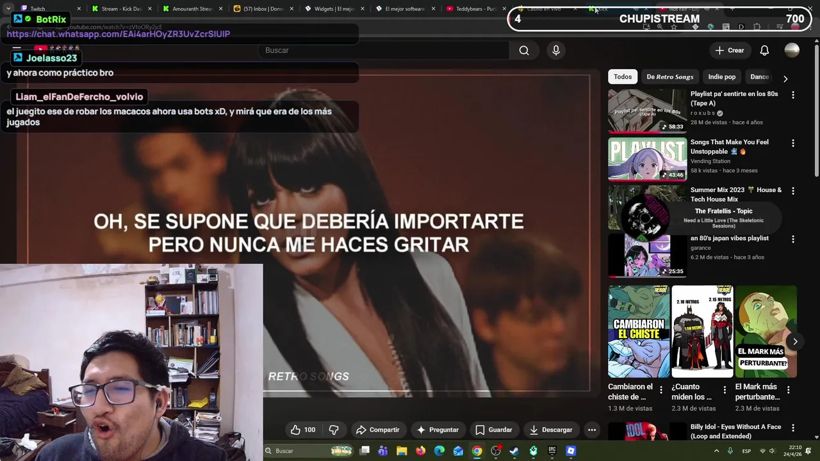Click the ESP language indicator in tray
This screenshot has height=461, width=820.
click(x=746, y=451)
